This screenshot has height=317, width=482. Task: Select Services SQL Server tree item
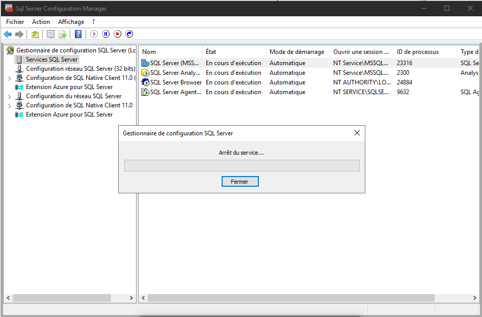[51, 60]
